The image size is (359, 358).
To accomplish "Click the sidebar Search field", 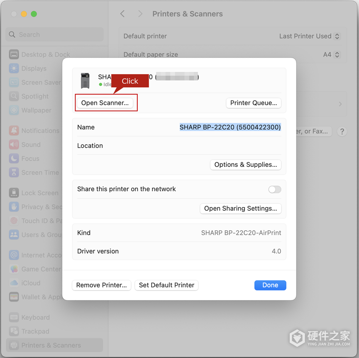I will (54, 34).
